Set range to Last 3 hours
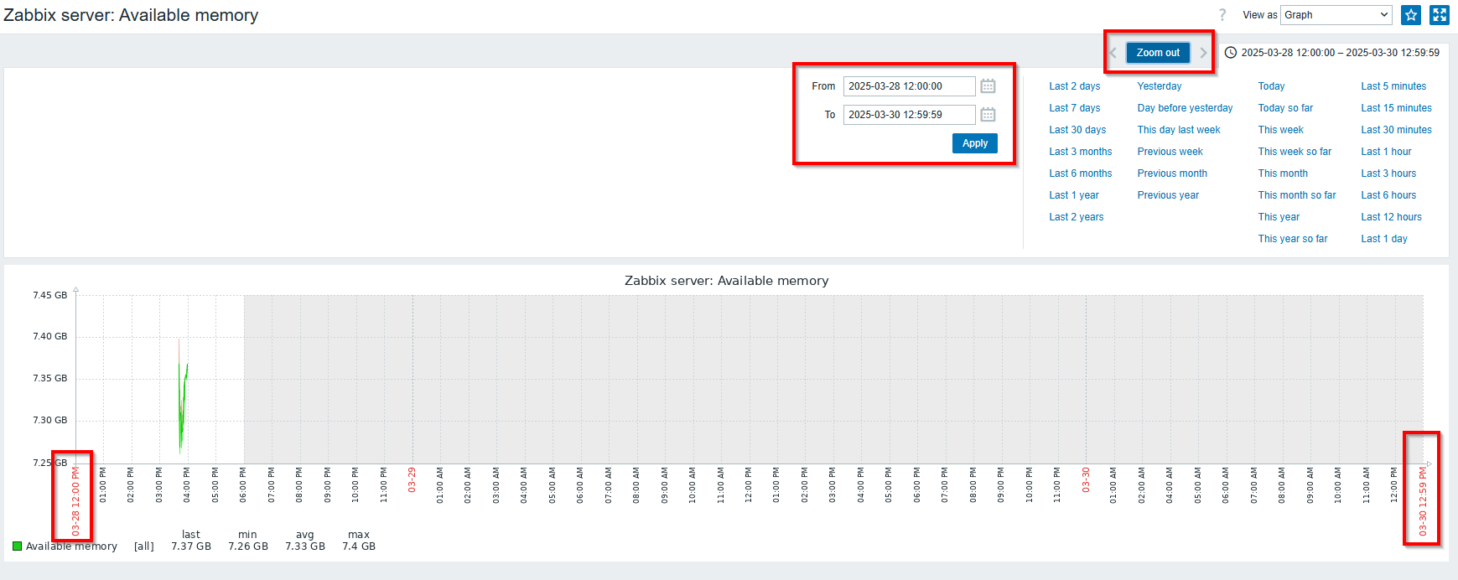This screenshot has width=1458, height=580. 1388,173
